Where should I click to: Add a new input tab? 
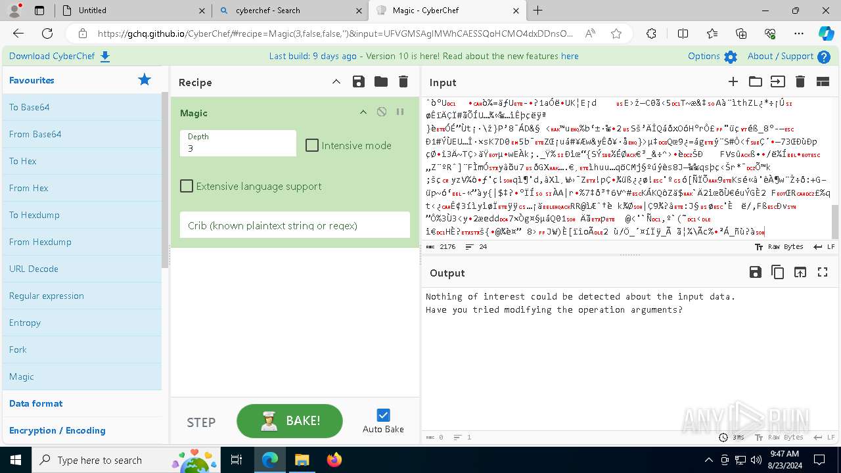tap(733, 81)
